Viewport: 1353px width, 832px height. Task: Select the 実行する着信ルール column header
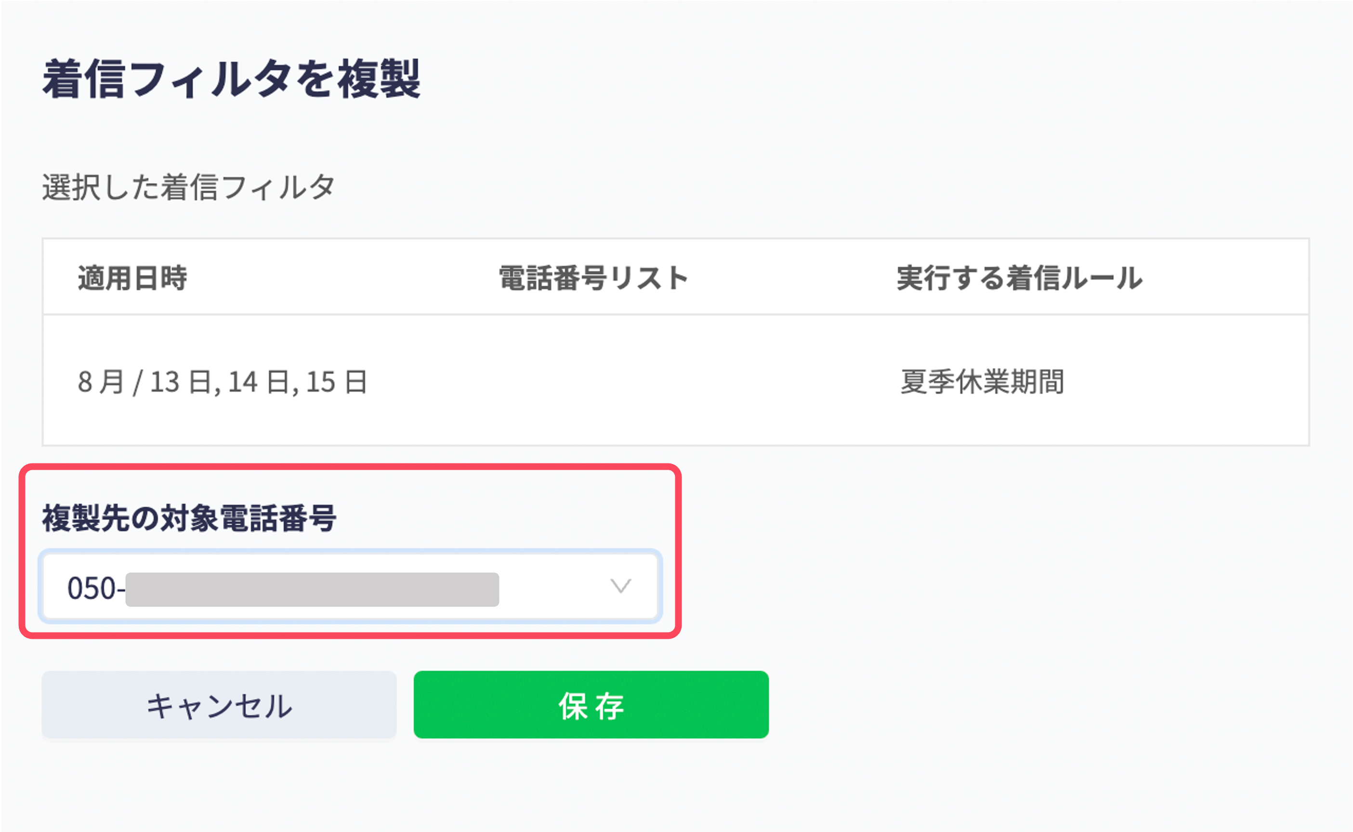(1019, 277)
